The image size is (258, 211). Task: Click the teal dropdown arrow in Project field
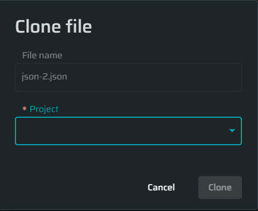pyautogui.click(x=232, y=130)
